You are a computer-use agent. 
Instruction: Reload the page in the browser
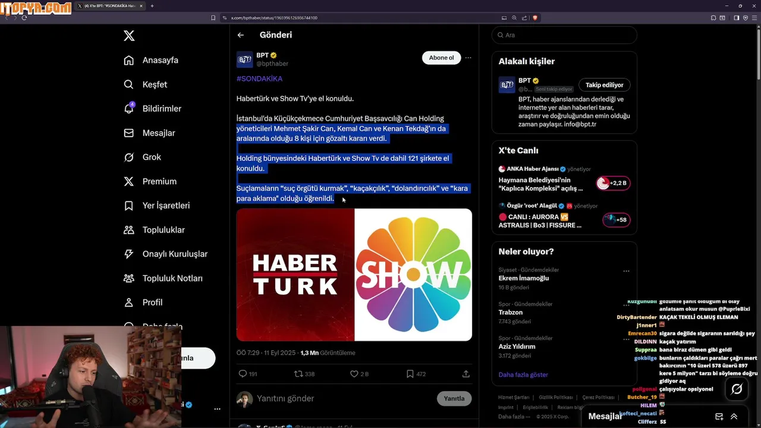pos(24,18)
